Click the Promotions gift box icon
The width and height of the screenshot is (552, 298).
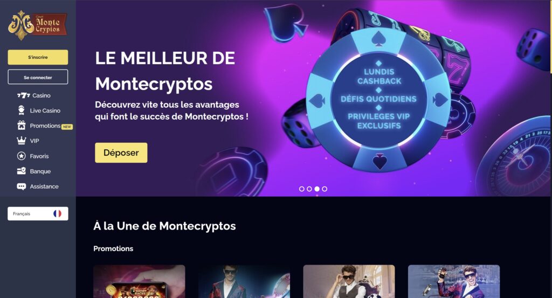(x=22, y=125)
